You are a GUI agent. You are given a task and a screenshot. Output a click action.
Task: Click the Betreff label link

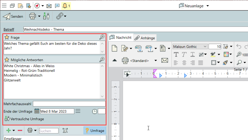coord(9,29)
